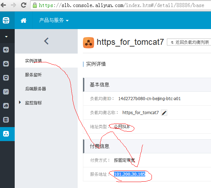
Task: Click the slb.console.aliyun.com address bar
Action: coord(121,5)
